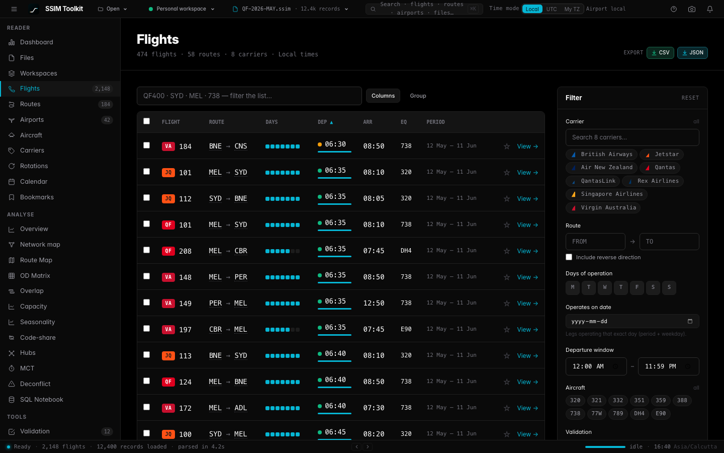Open the Group options

tap(418, 96)
